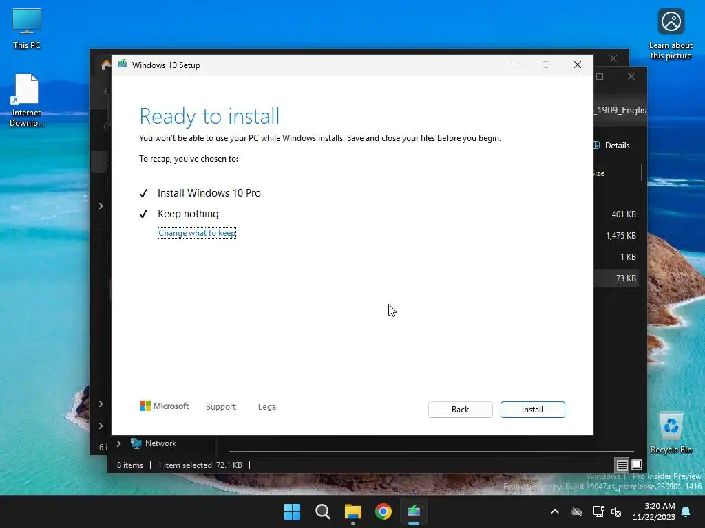Minimize the Windows 10 Setup window
Viewport: 705px width, 528px height.
pos(515,65)
